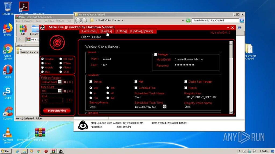Open Ey3 Rat Cracked folder on desktop
Image resolution: width=275 pixels, height=154 pixels.
click(x=249, y=52)
